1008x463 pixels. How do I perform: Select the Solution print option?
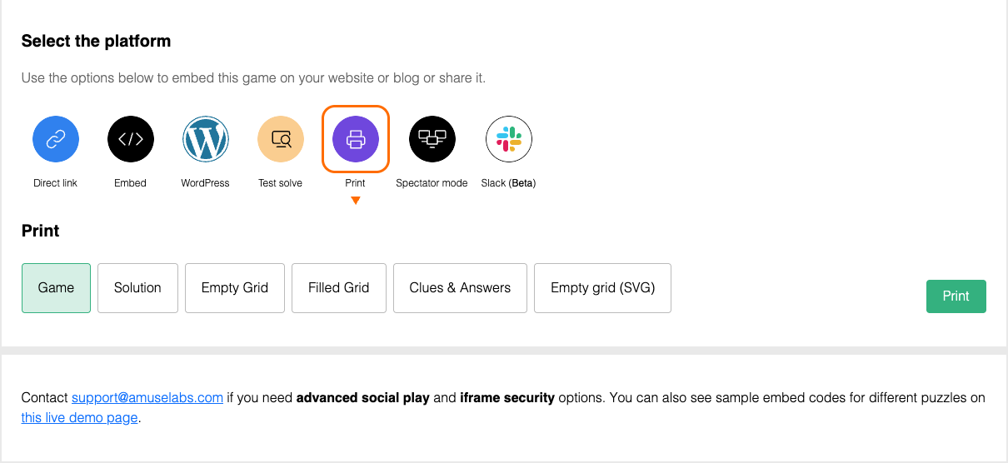tap(137, 288)
